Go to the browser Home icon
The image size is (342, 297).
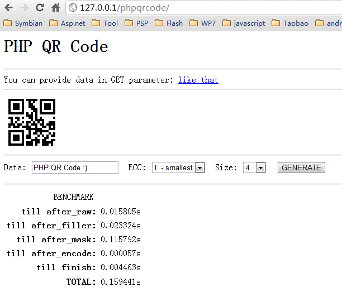coord(55,8)
